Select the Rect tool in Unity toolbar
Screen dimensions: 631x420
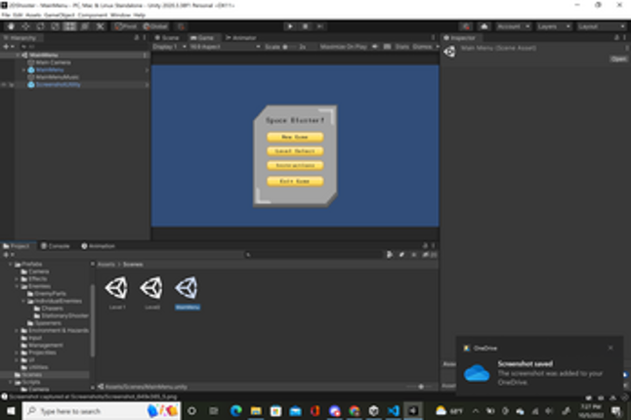(x=70, y=26)
